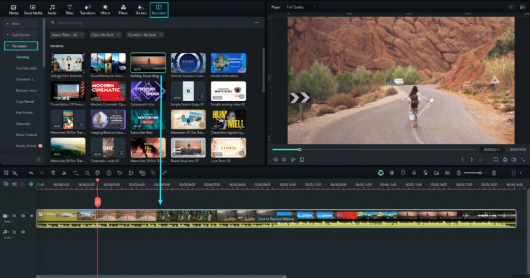The height and width of the screenshot is (278, 530).
Task: Open the Stickers tab
Action: click(x=141, y=10)
